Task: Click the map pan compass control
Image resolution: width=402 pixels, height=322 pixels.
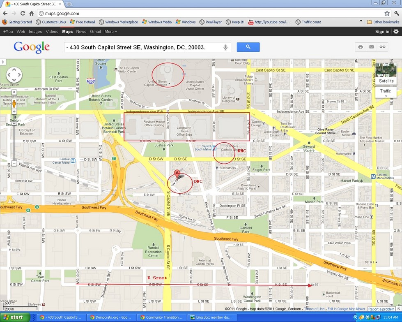Action: point(14,75)
